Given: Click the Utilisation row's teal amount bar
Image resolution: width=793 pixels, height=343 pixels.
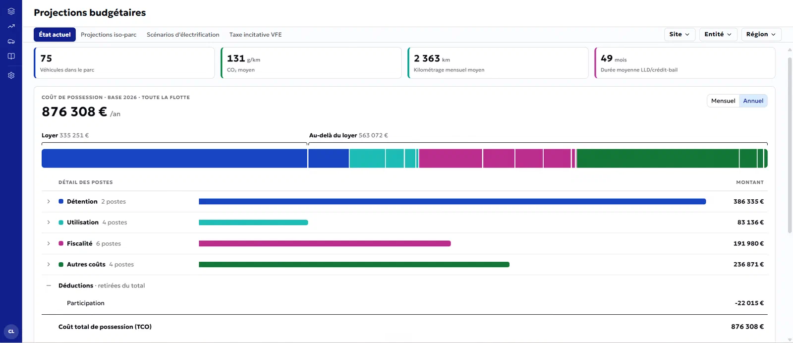Looking at the screenshot, I should tap(253, 223).
